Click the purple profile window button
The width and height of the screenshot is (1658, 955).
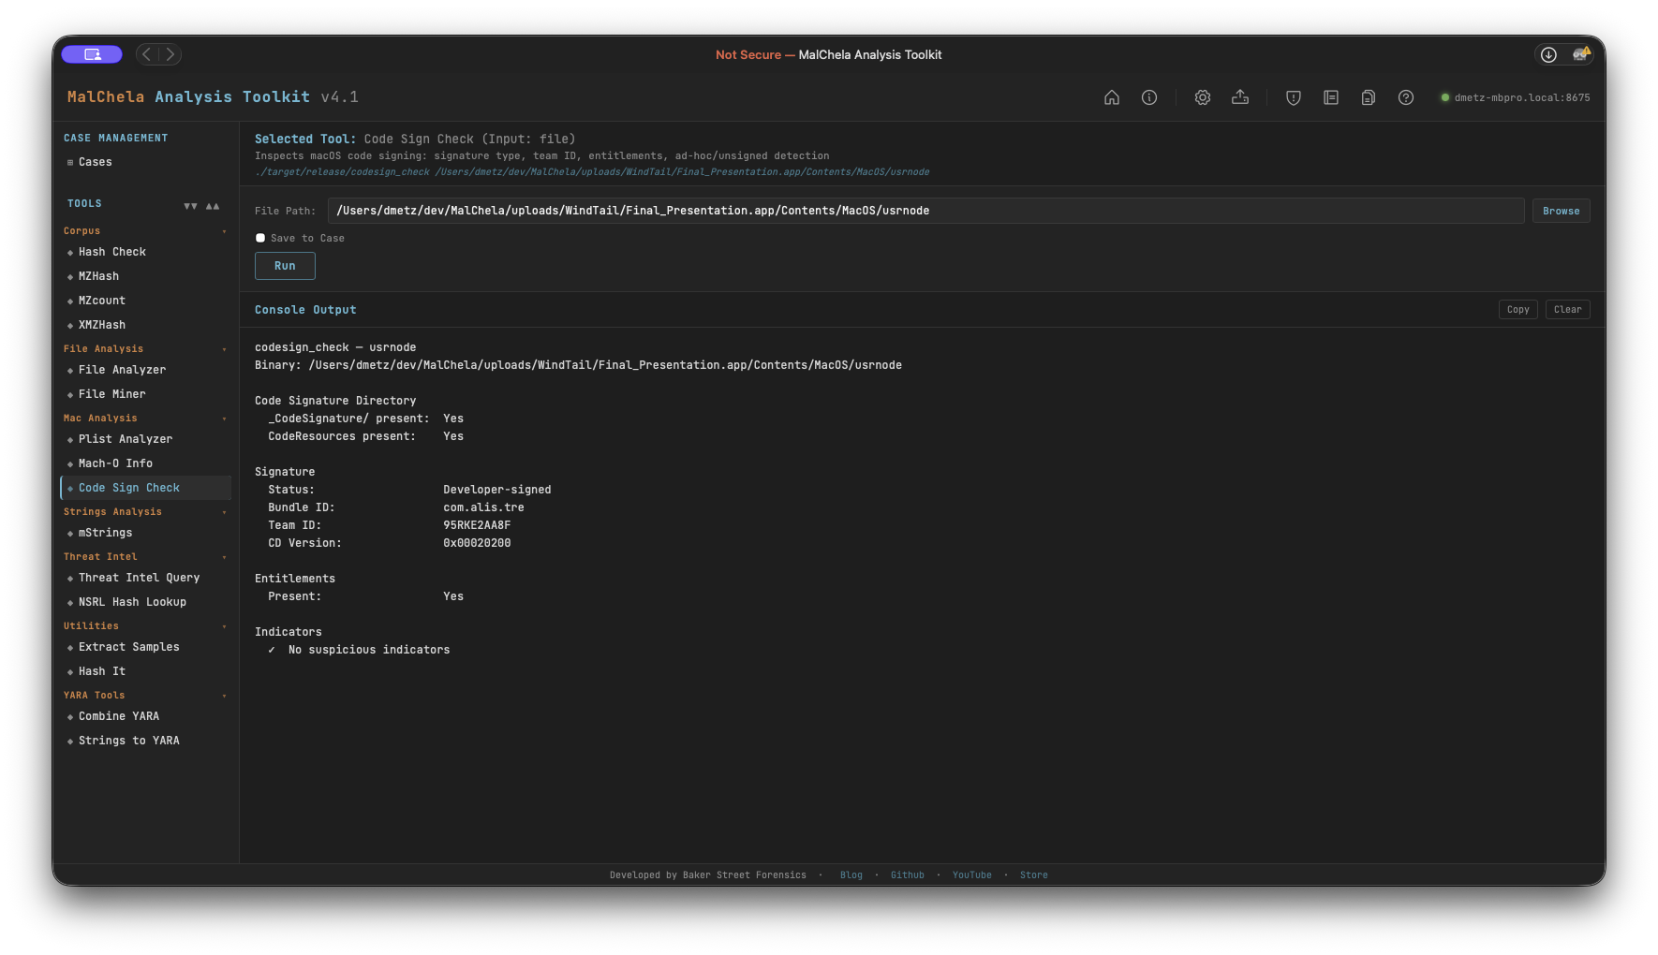(x=92, y=54)
